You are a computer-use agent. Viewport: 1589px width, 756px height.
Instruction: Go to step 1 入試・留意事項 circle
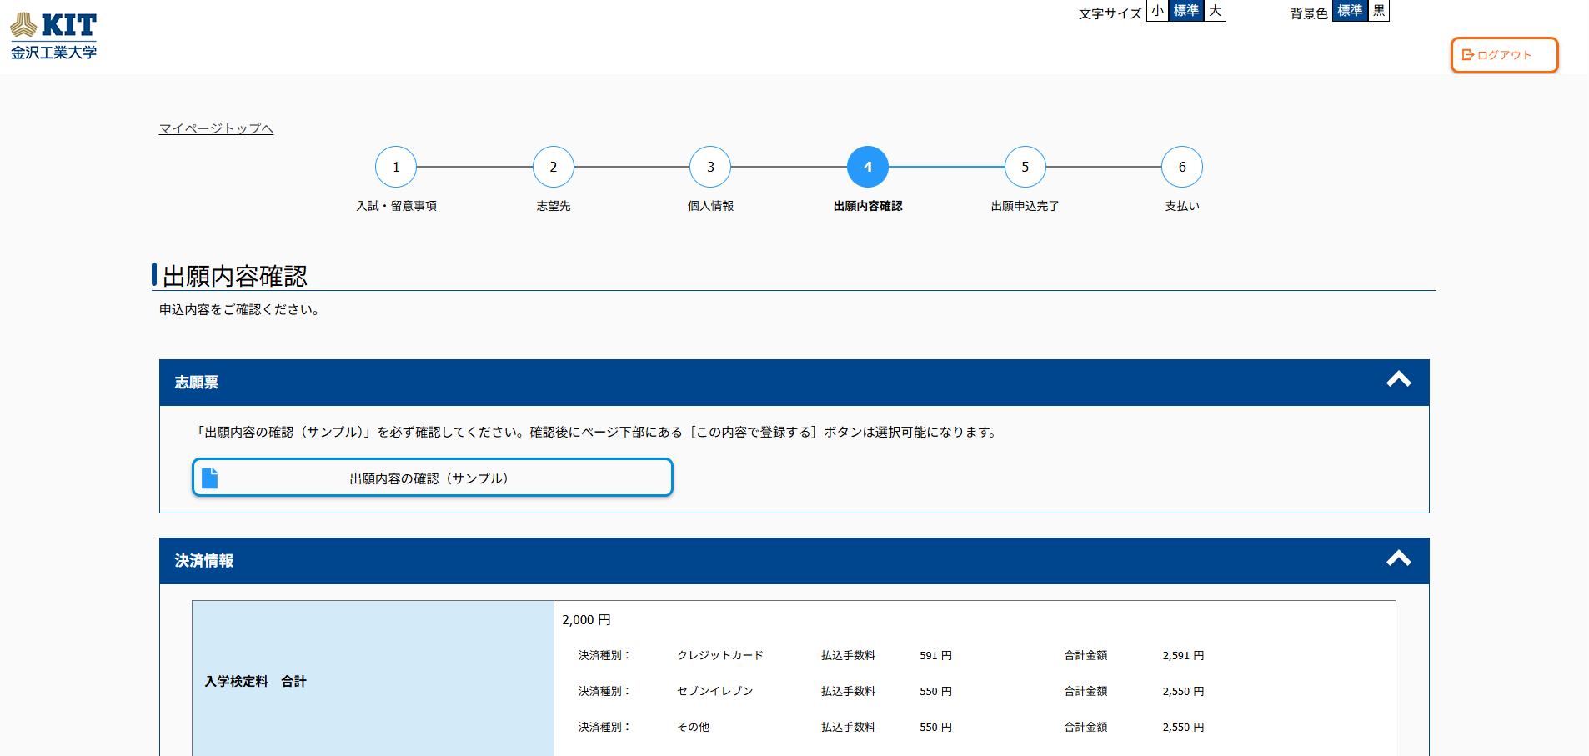point(396,167)
